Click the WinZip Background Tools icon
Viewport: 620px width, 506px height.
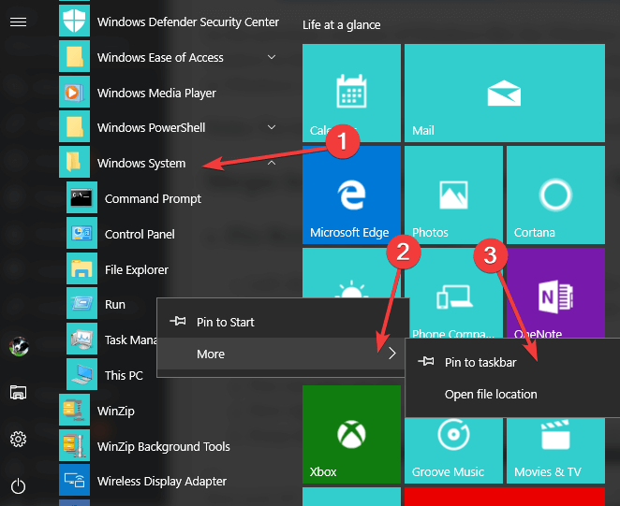(x=74, y=445)
